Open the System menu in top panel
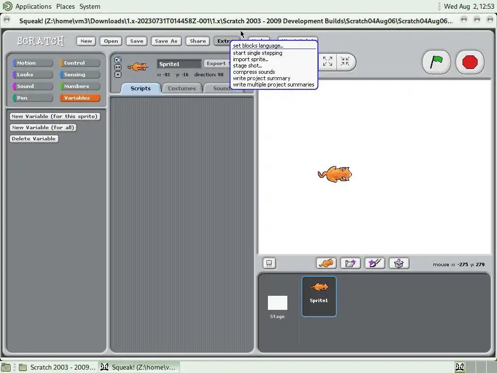The height and width of the screenshot is (373, 497). tap(90, 6)
